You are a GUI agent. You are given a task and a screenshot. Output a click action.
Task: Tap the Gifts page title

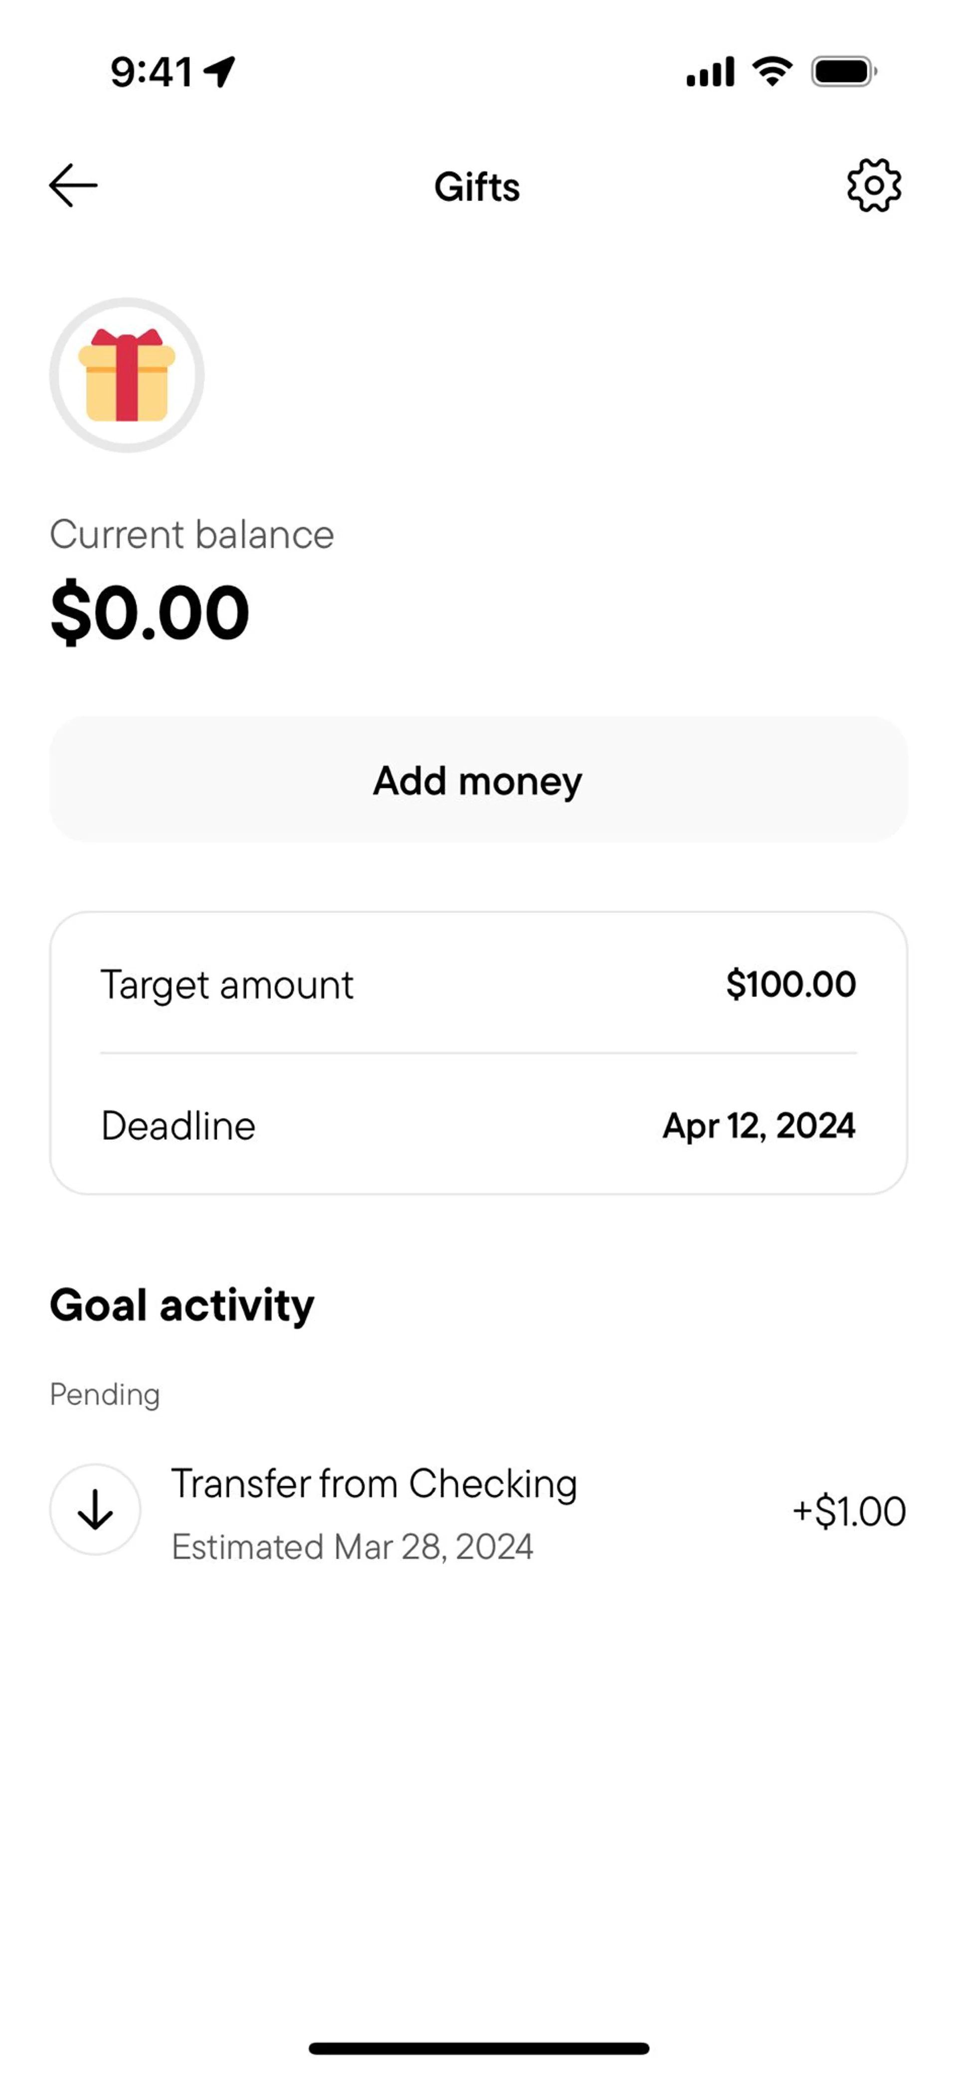pos(478,187)
